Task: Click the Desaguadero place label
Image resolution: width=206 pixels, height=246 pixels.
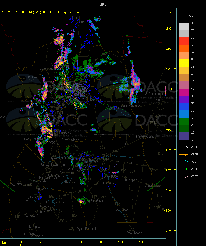Action: [x=130, y=105]
